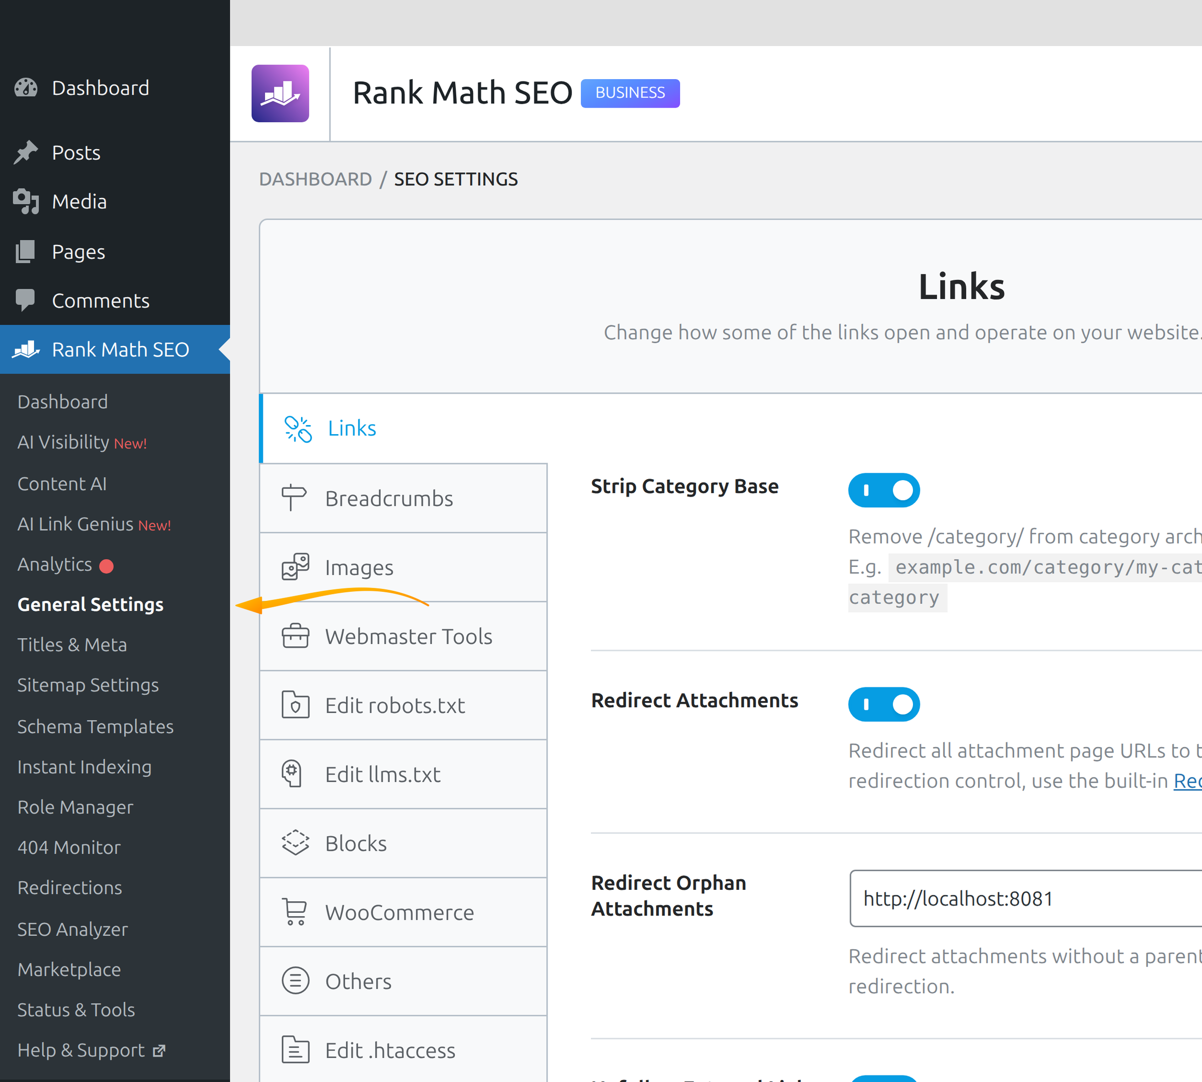Open Redirections submenu item

point(70,888)
